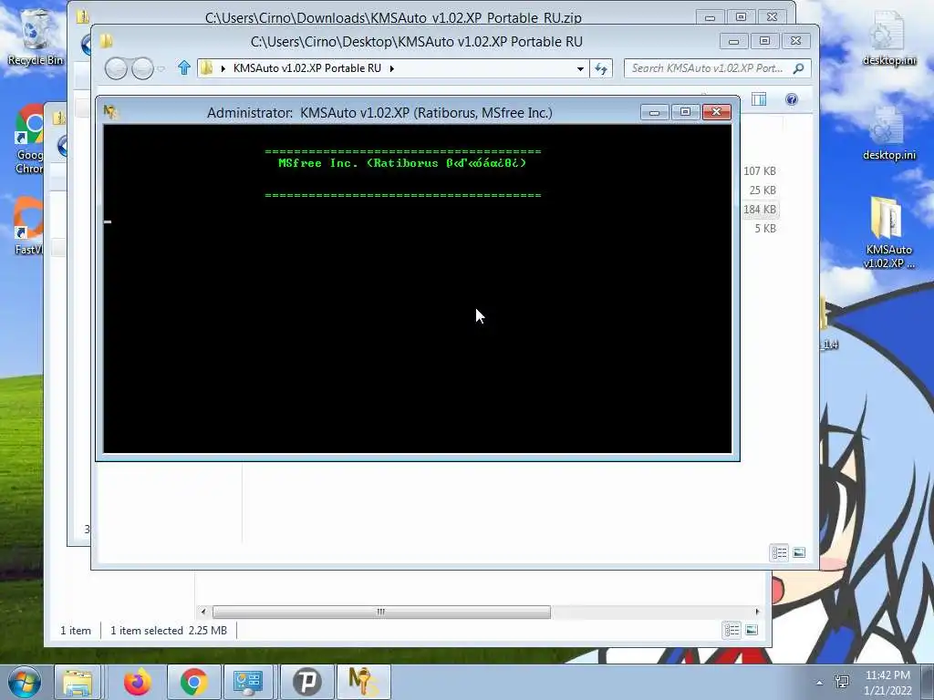The image size is (934, 700).
Task: Open the Explorer help icon
Action: click(792, 99)
